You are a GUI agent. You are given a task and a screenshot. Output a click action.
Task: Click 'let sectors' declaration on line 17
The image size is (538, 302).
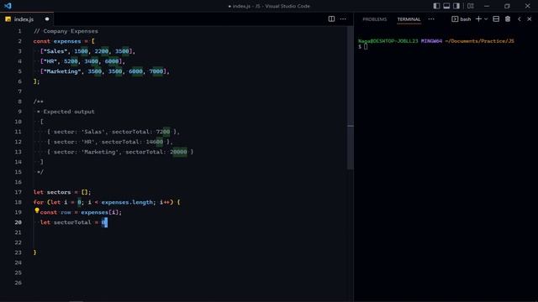point(52,192)
